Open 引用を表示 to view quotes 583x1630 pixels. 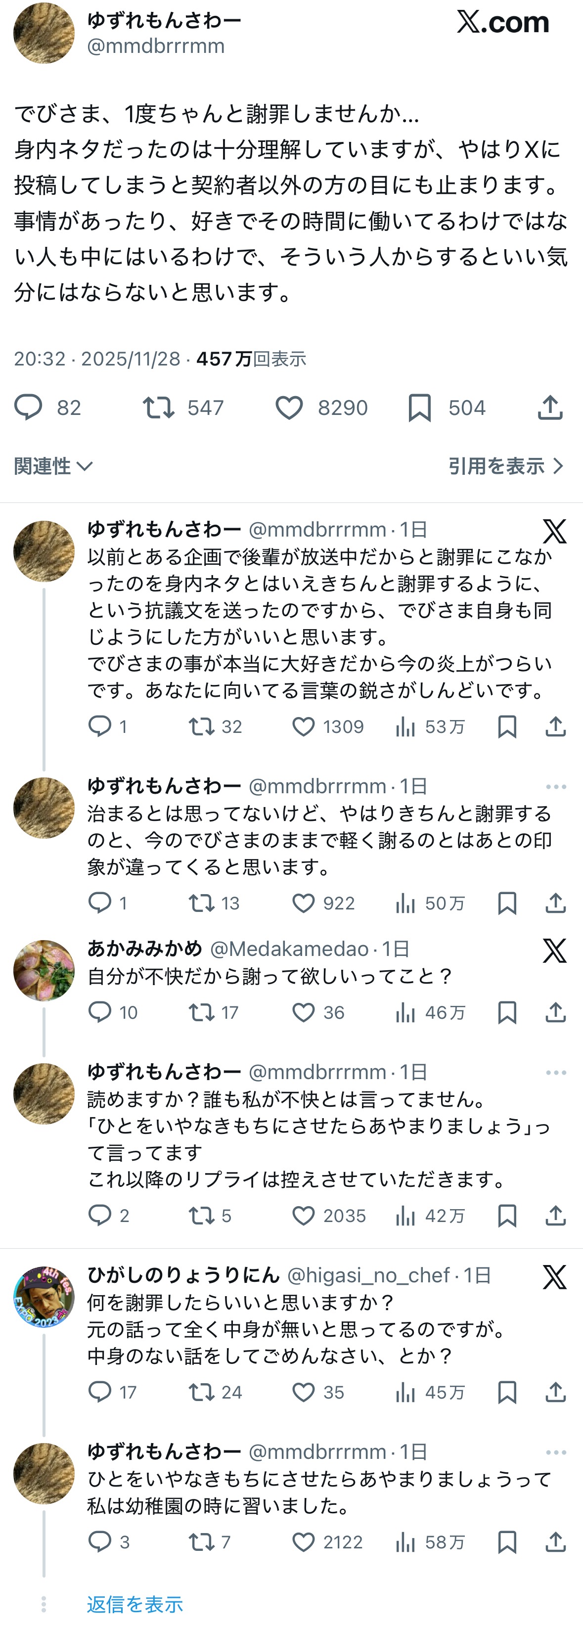coord(505,466)
